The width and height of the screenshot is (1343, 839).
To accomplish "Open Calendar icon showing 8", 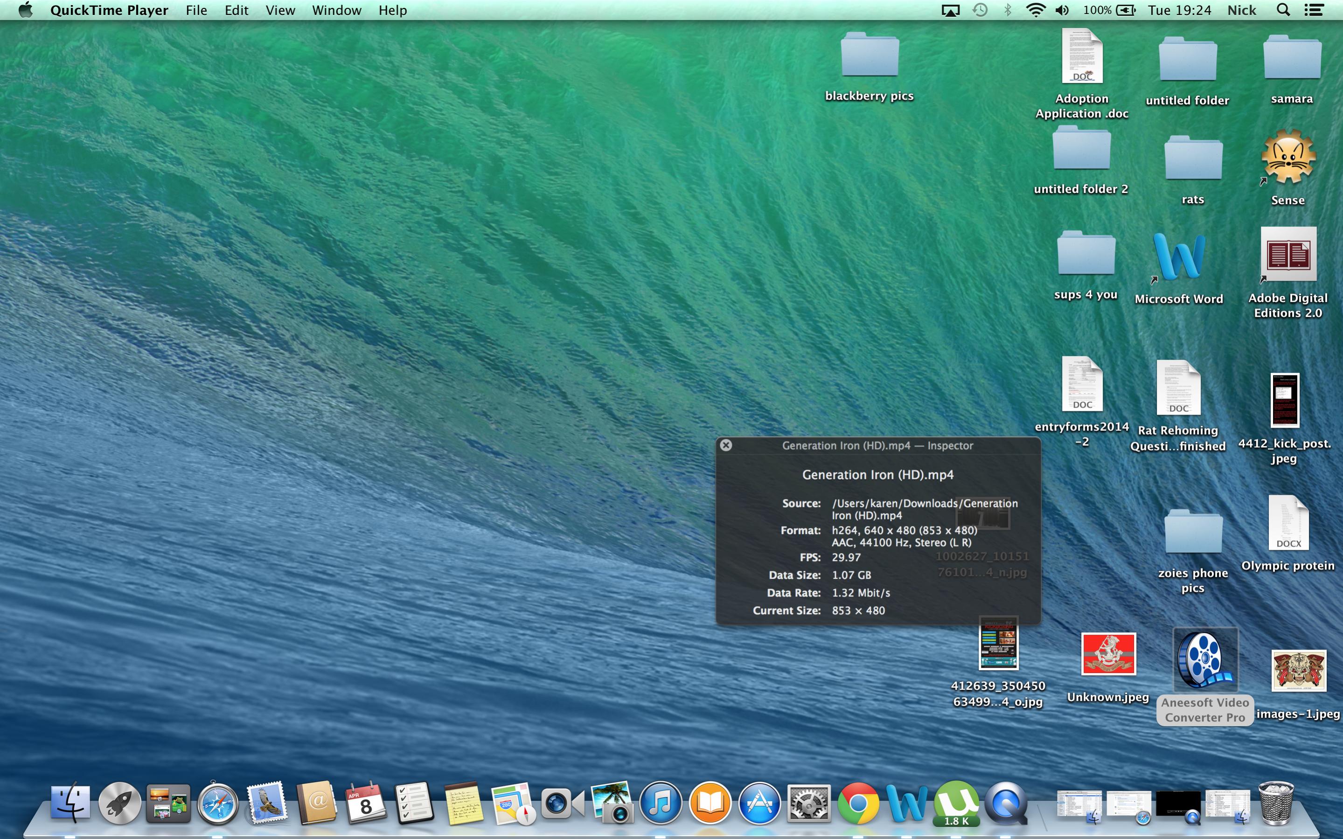I will 365,803.
